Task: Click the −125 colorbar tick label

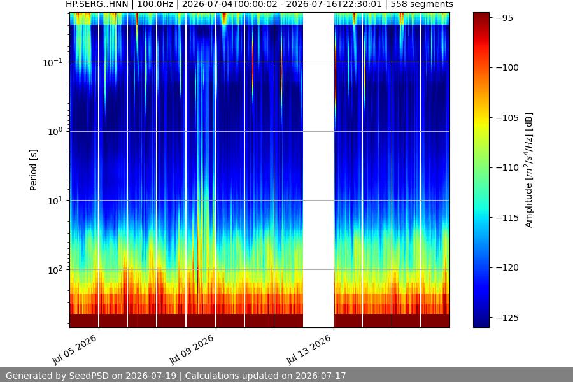Action: [x=507, y=318]
